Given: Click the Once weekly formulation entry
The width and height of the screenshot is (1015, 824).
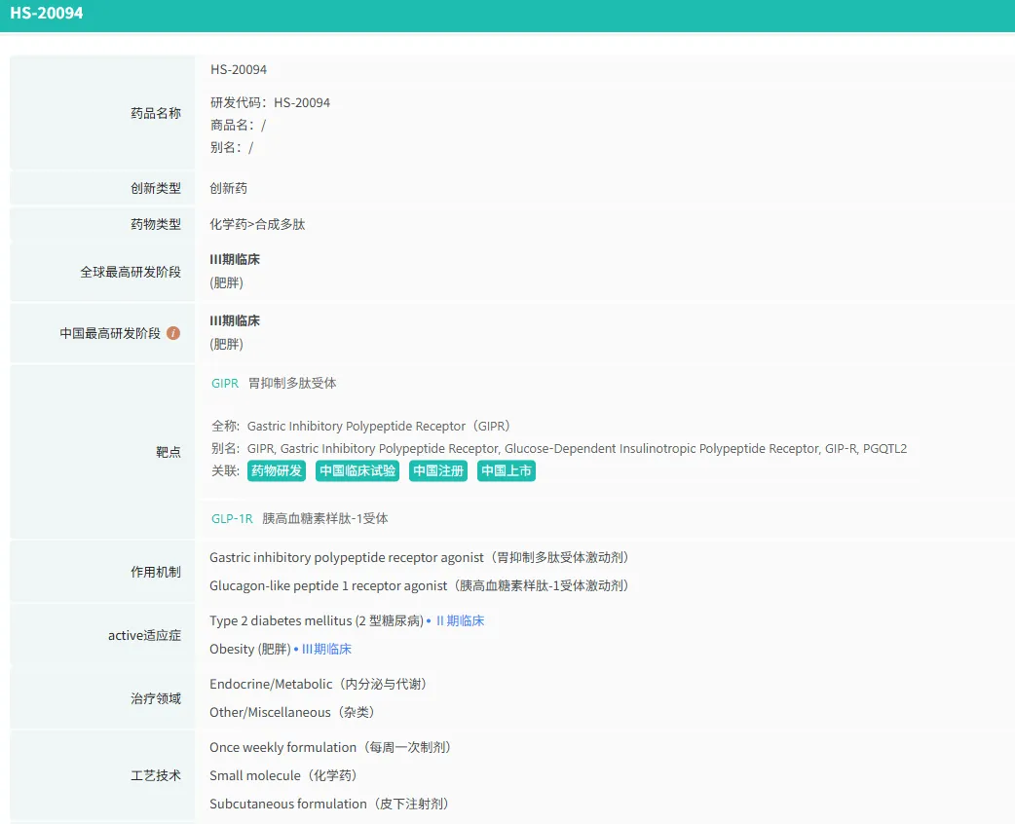Looking at the screenshot, I should (330, 748).
